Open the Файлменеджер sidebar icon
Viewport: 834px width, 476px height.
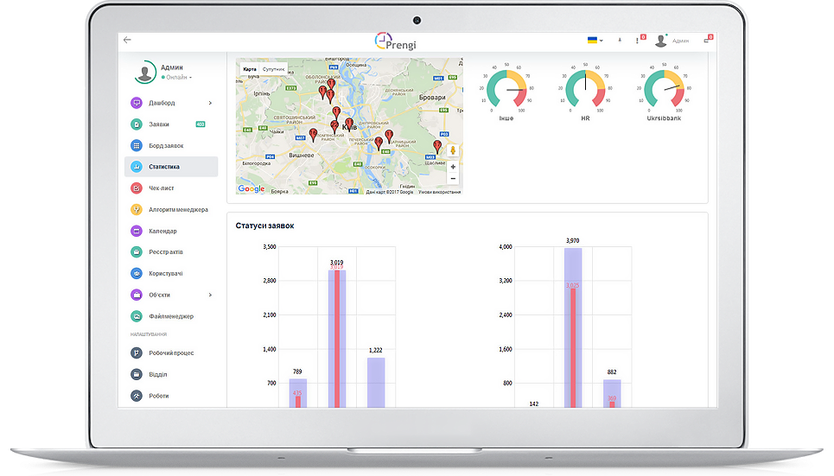[137, 316]
